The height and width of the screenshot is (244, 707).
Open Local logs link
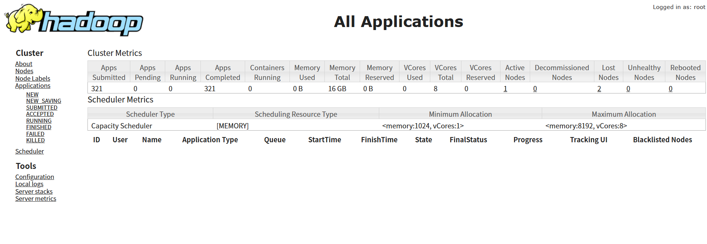[29, 184]
